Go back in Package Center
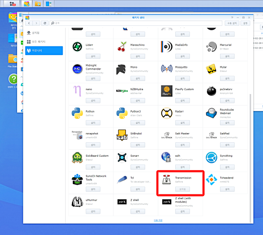 [29, 23]
